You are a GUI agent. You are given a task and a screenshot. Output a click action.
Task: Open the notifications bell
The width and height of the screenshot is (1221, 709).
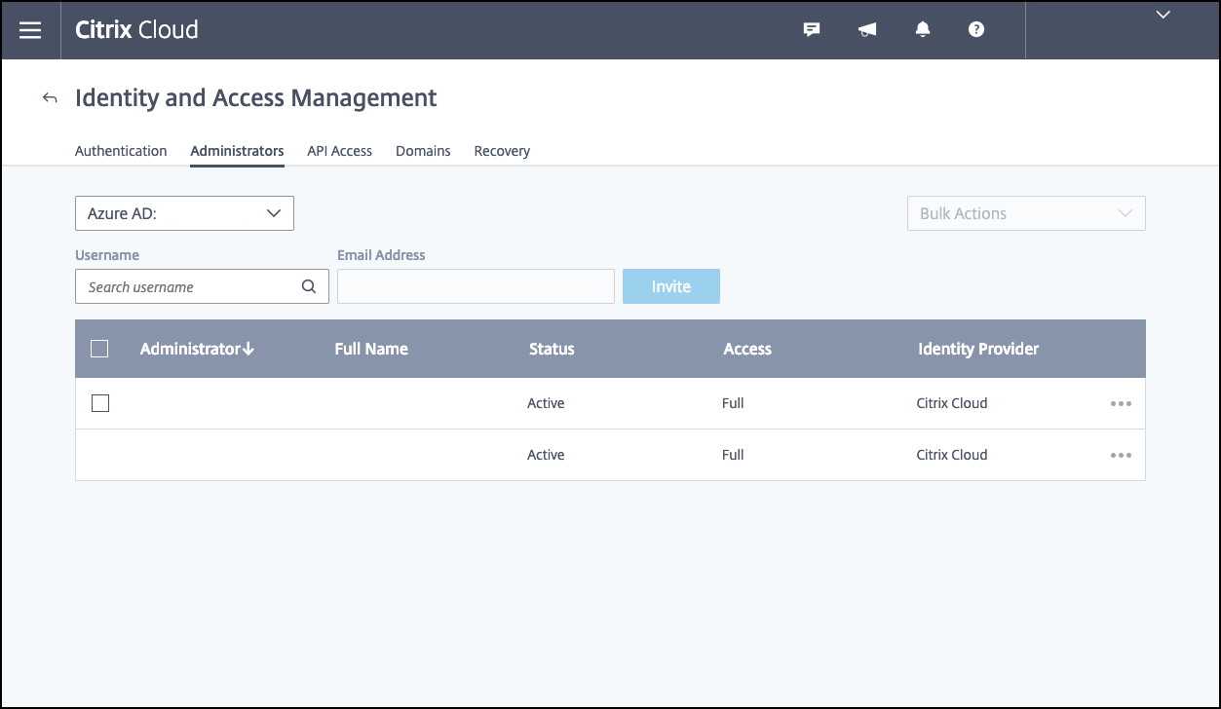(923, 30)
